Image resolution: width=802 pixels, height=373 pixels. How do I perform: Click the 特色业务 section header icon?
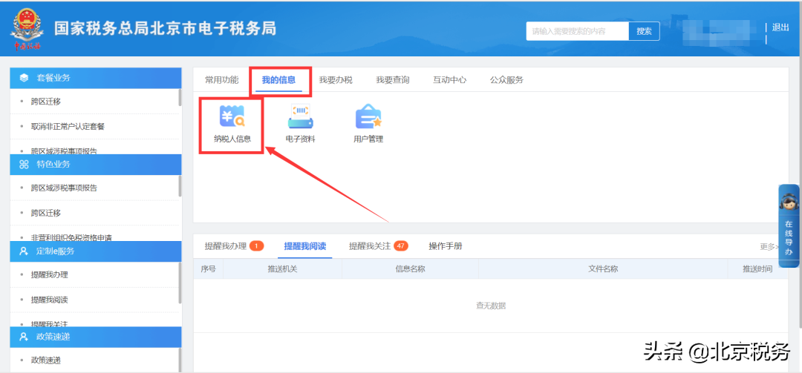[x=25, y=164]
